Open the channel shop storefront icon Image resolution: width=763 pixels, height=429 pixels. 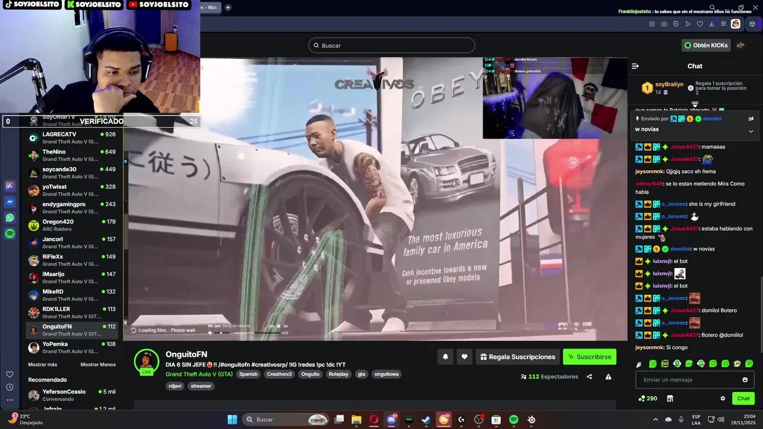[670, 399]
